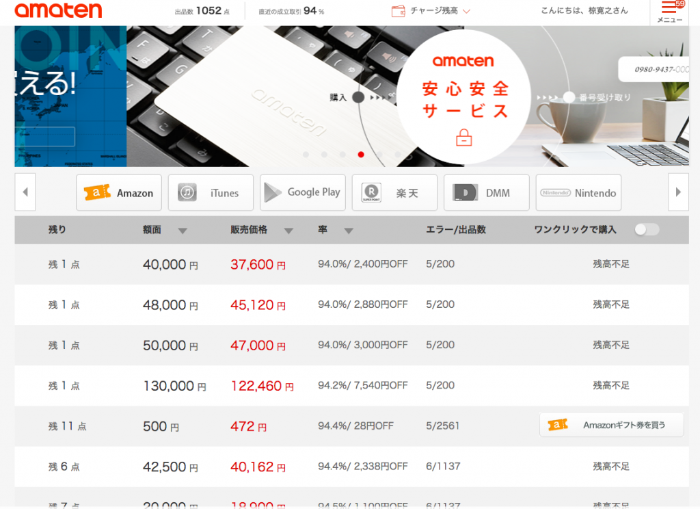Click 残高不足 in the 40,000 円 row

(611, 264)
